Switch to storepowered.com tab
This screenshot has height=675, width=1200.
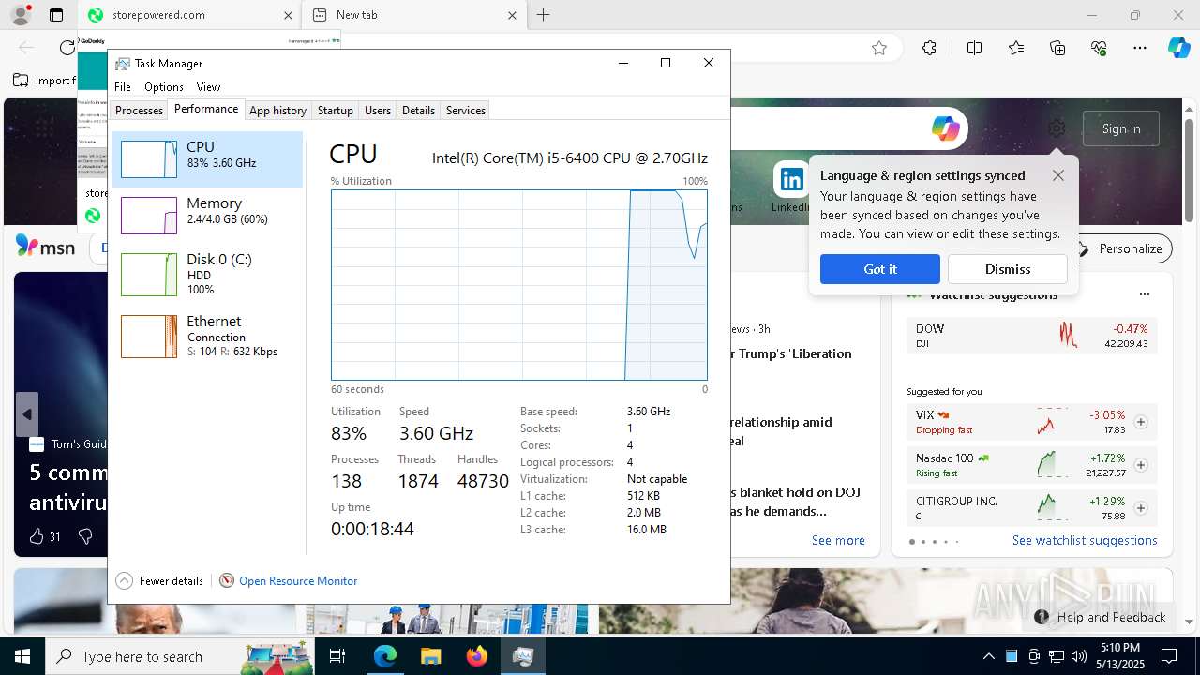pyautogui.click(x=189, y=15)
